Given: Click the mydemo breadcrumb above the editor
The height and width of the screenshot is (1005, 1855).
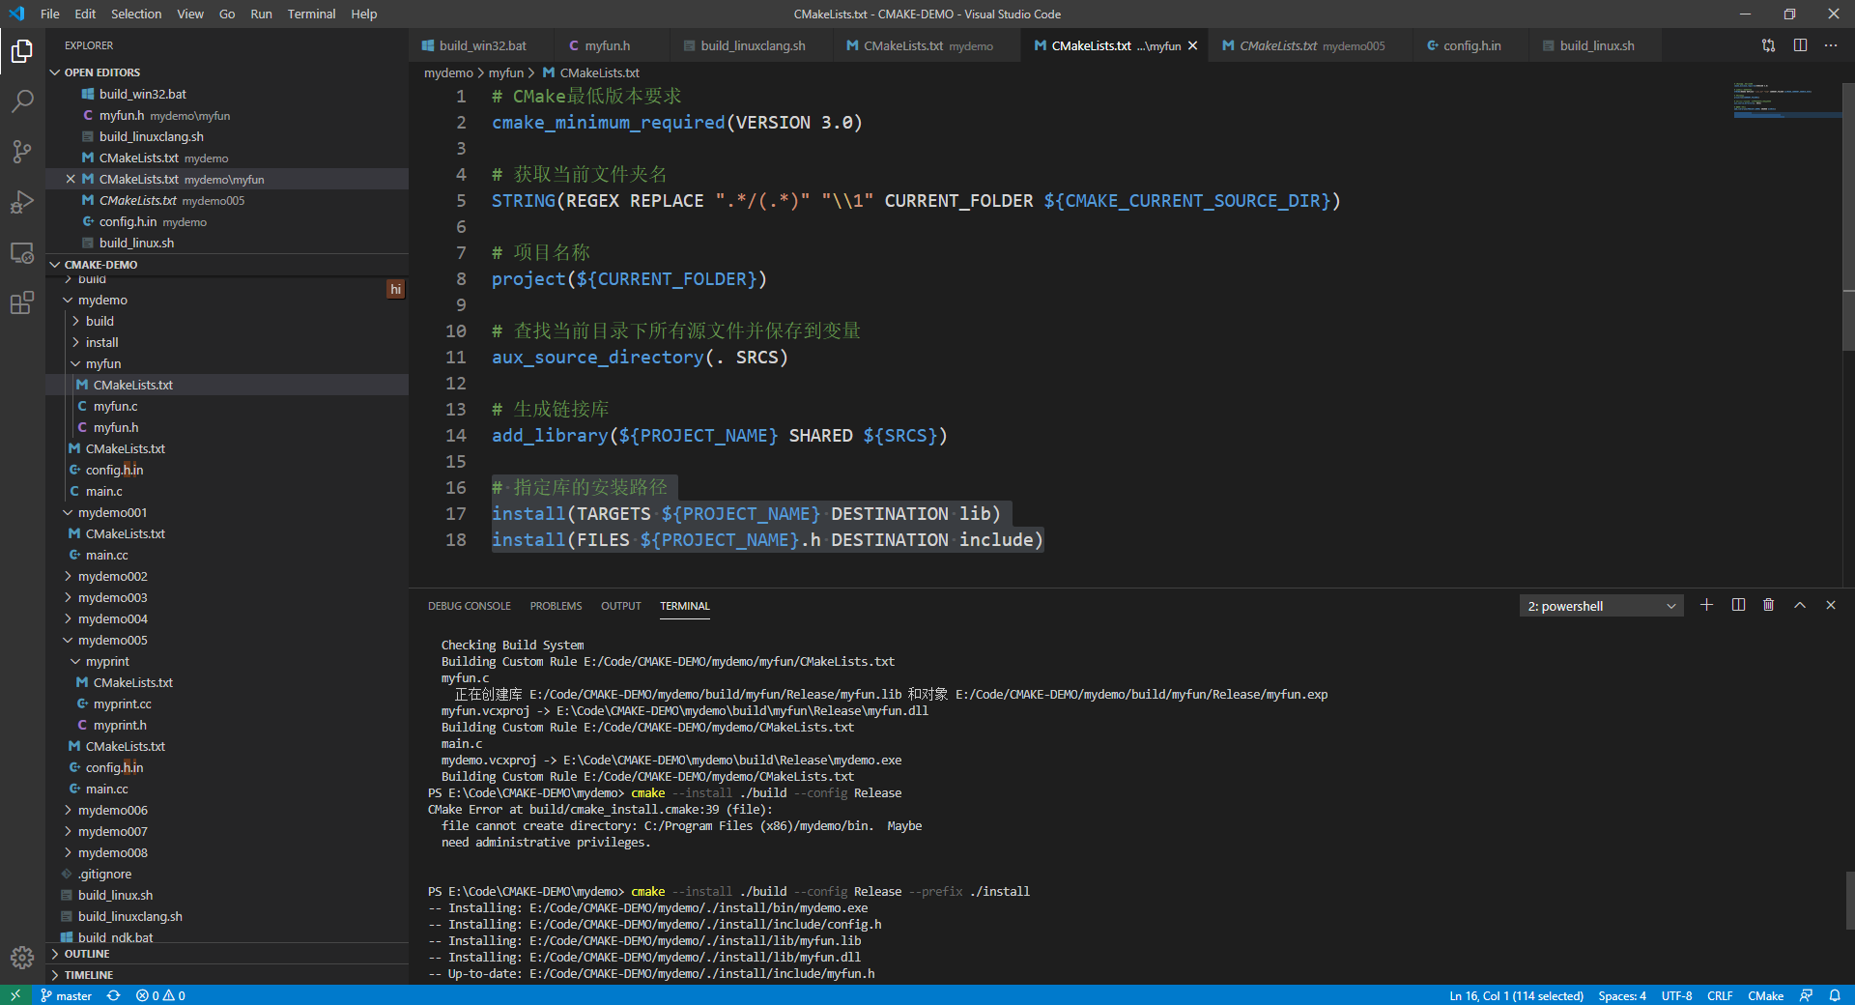Looking at the screenshot, I should 447,72.
